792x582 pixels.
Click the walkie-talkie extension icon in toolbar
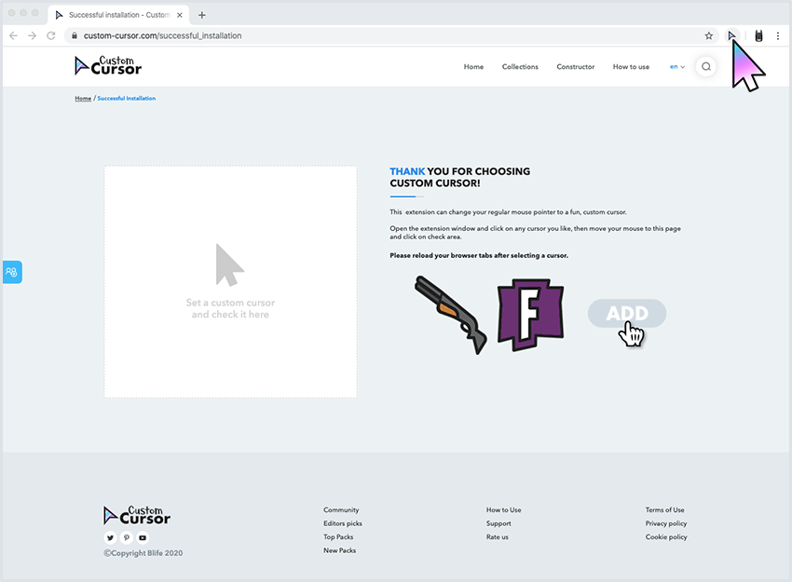[x=758, y=35]
